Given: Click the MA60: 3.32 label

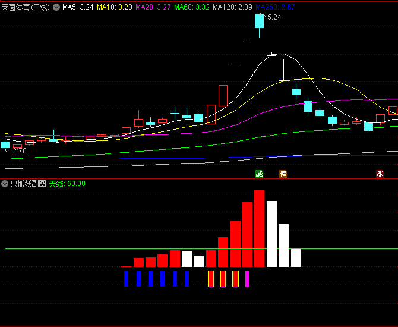Looking at the screenshot, I should pos(192,7).
